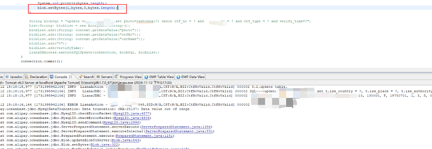This screenshot has height=149, width=432.
Task: Click the getDataValue("ctfNo") code line
Action: 85,35
